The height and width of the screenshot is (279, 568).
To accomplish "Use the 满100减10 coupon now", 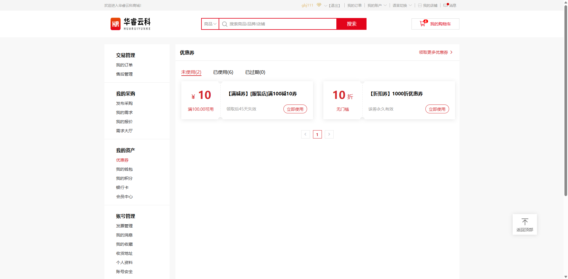I will (295, 109).
